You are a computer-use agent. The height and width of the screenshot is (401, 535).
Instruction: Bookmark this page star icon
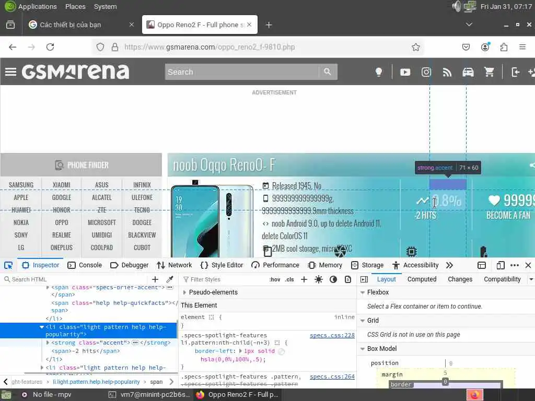click(415, 47)
